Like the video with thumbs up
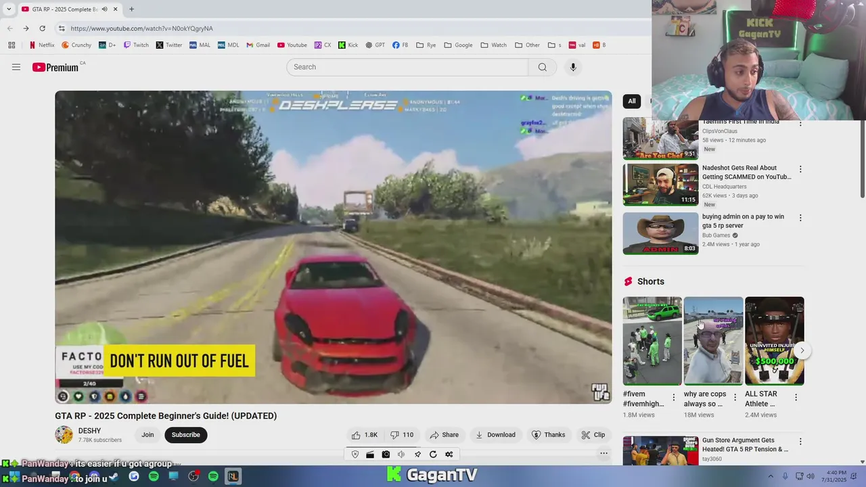 pos(364,435)
